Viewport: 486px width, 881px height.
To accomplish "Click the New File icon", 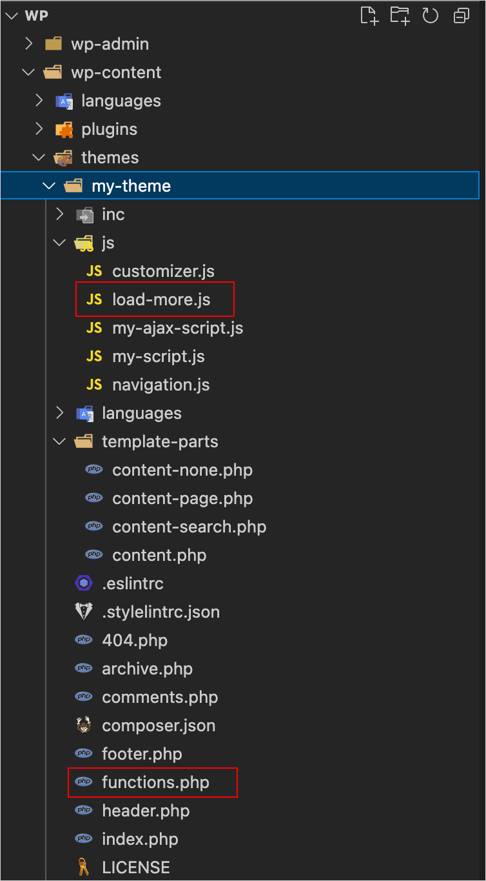I will (369, 15).
